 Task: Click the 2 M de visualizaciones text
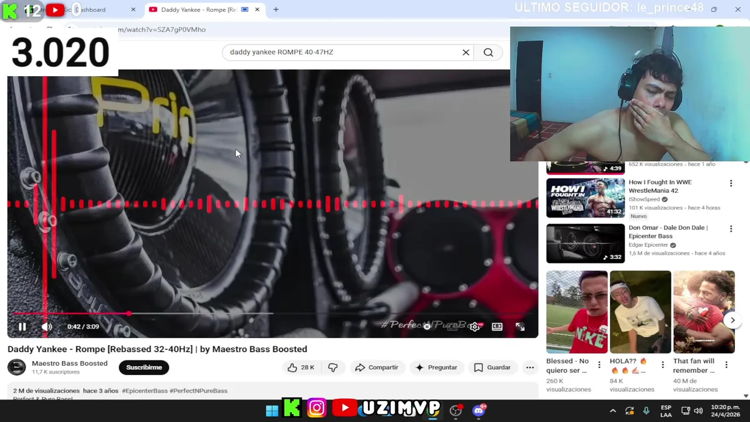pos(46,391)
